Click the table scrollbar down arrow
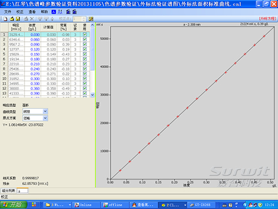Screen dimensions: 278x209 click(92, 95)
